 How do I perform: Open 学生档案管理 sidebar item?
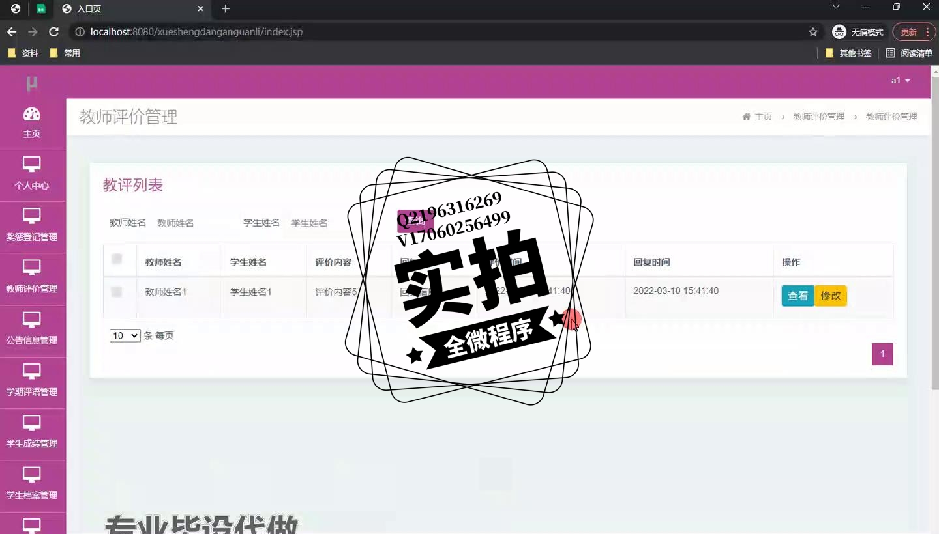[x=32, y=485]
